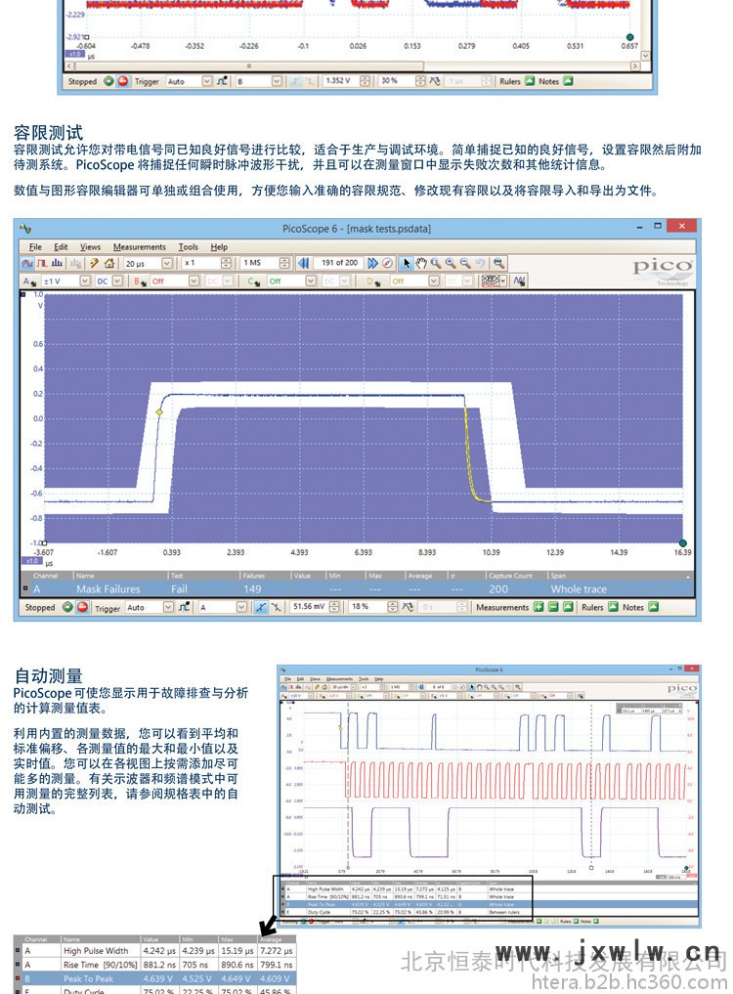
Task: Select Peak To Peak row in enlarged table
Action: (154, 978)
